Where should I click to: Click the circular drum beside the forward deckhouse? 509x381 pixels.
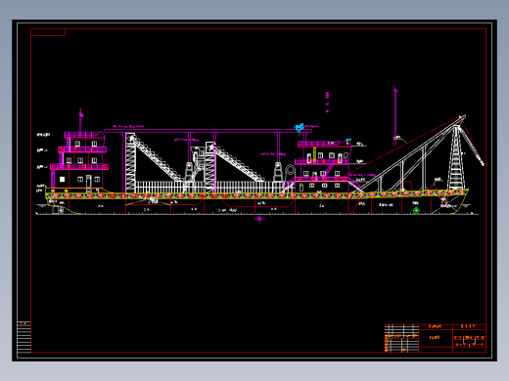pos(290,171)
